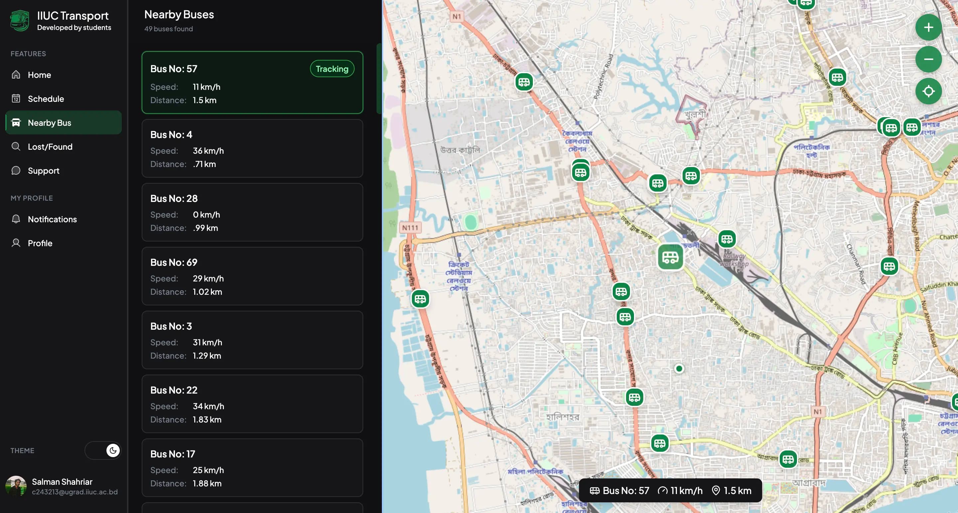Click the green user location dot
The height and width of the screenshot is (513, 958).
click(x=679, y=368)
